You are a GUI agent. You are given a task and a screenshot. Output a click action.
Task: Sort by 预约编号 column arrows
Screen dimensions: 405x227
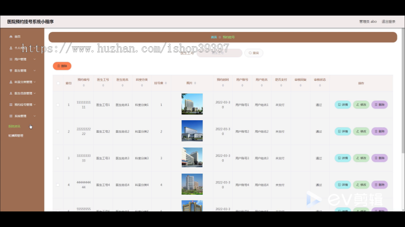coord(84,85)
